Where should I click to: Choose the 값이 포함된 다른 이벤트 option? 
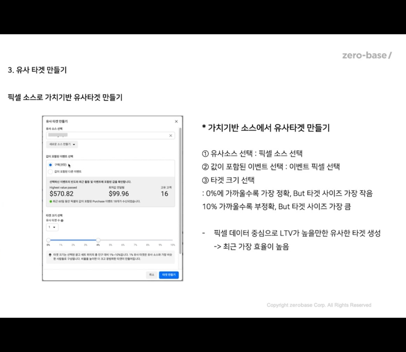[50, 171]
